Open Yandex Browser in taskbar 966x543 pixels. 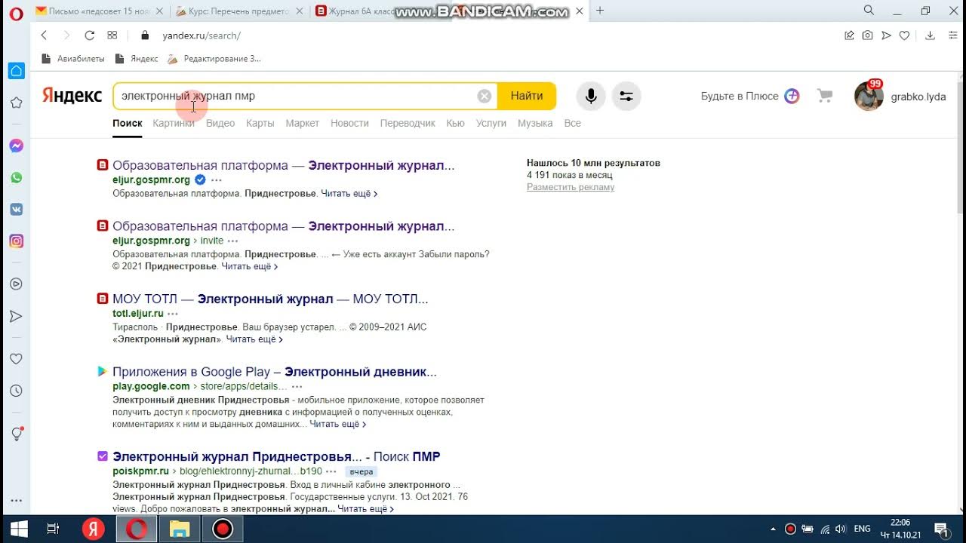click(94, 529)
